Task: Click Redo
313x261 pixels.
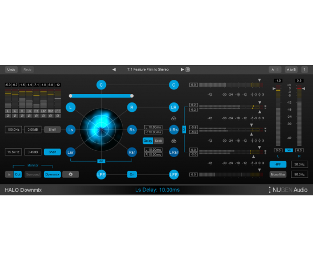Action: [27, 70]
